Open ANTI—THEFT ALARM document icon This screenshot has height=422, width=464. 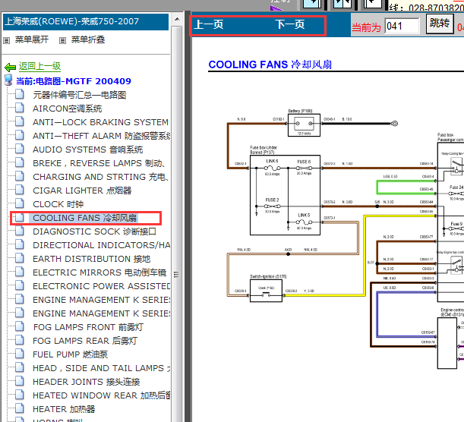[x=20, y=135]
